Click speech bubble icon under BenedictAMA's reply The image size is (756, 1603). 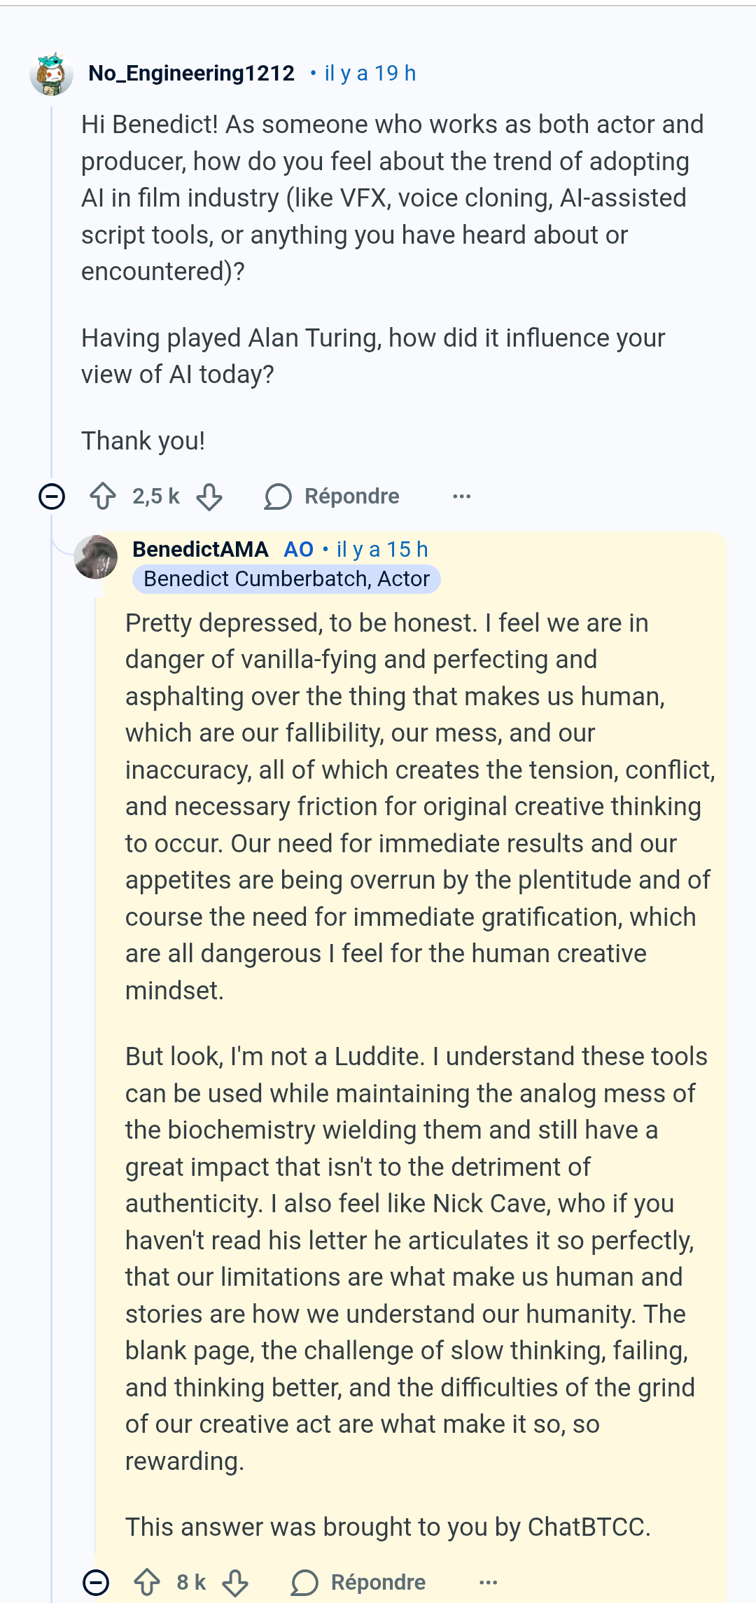[304, 1582]
